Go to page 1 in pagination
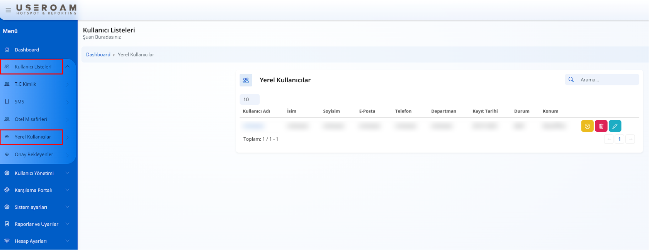The width and height of the screenshot is (649, 250). (619, 139)
